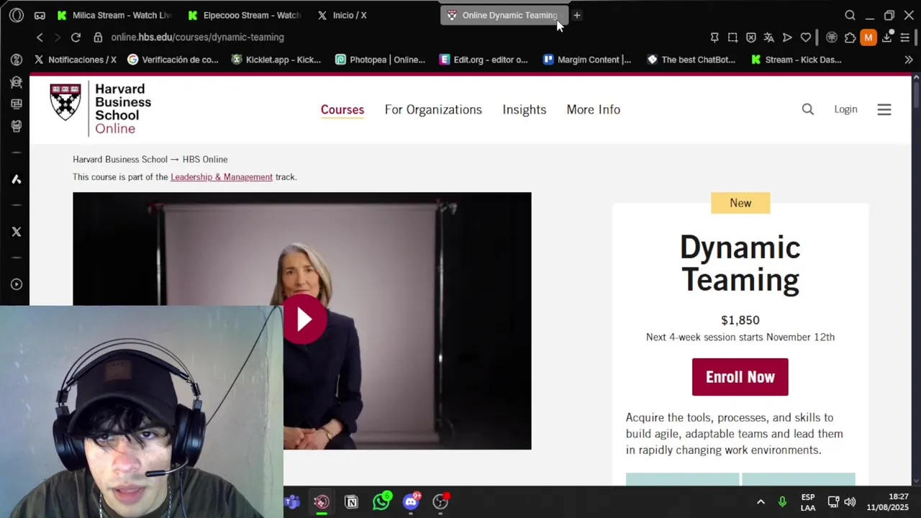This screenshot has height=518, width=921.
Task: Open the Verificación de co... bookmark
Action: click(x=173, y=60)
